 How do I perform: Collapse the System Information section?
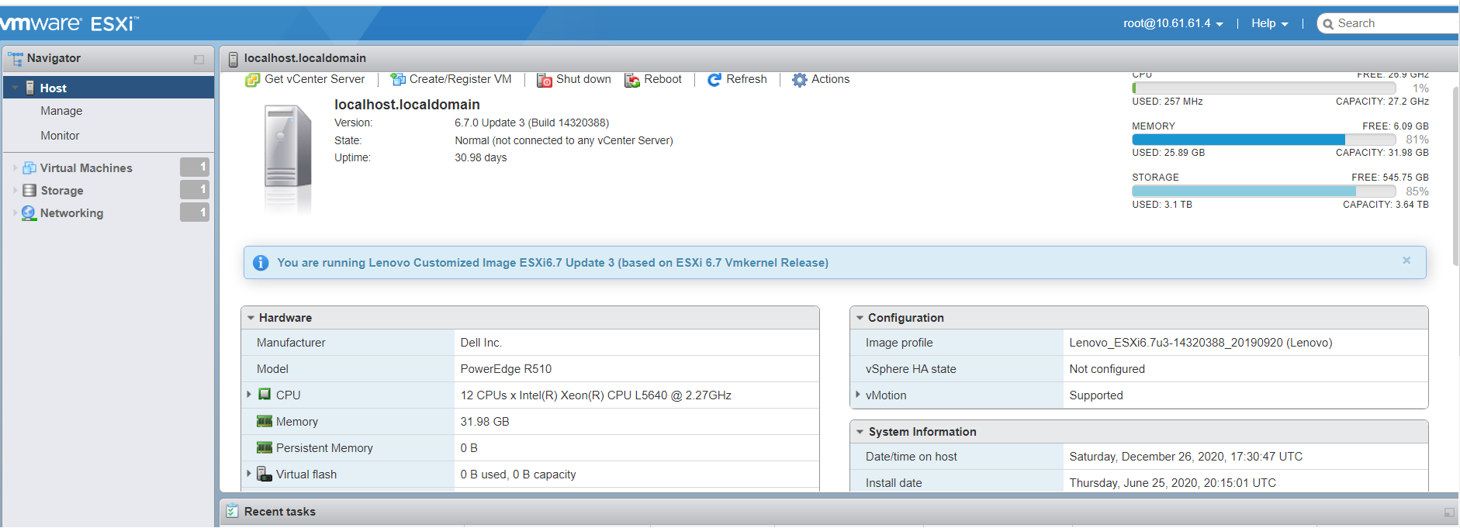point(860,432)
